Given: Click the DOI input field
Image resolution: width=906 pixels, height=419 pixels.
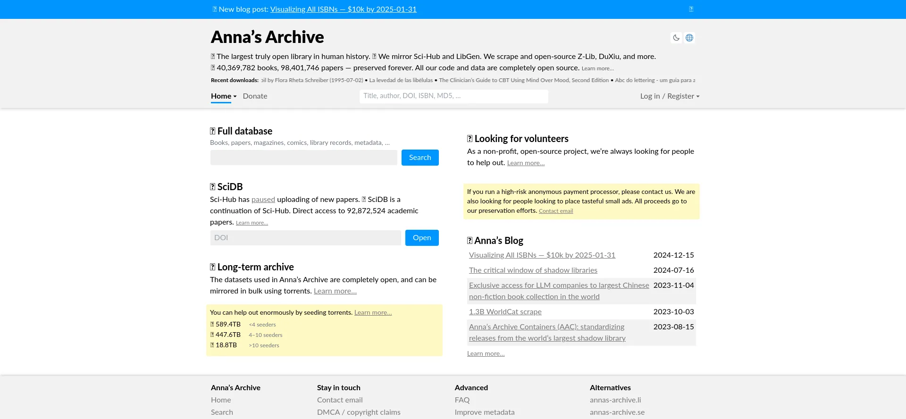Looking at the screenshot, I should (306, 237).
